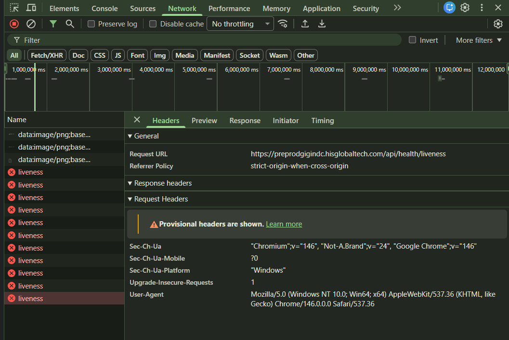Open DevTools settings gear in top bar
509x340 pixels.
point(465,8)
